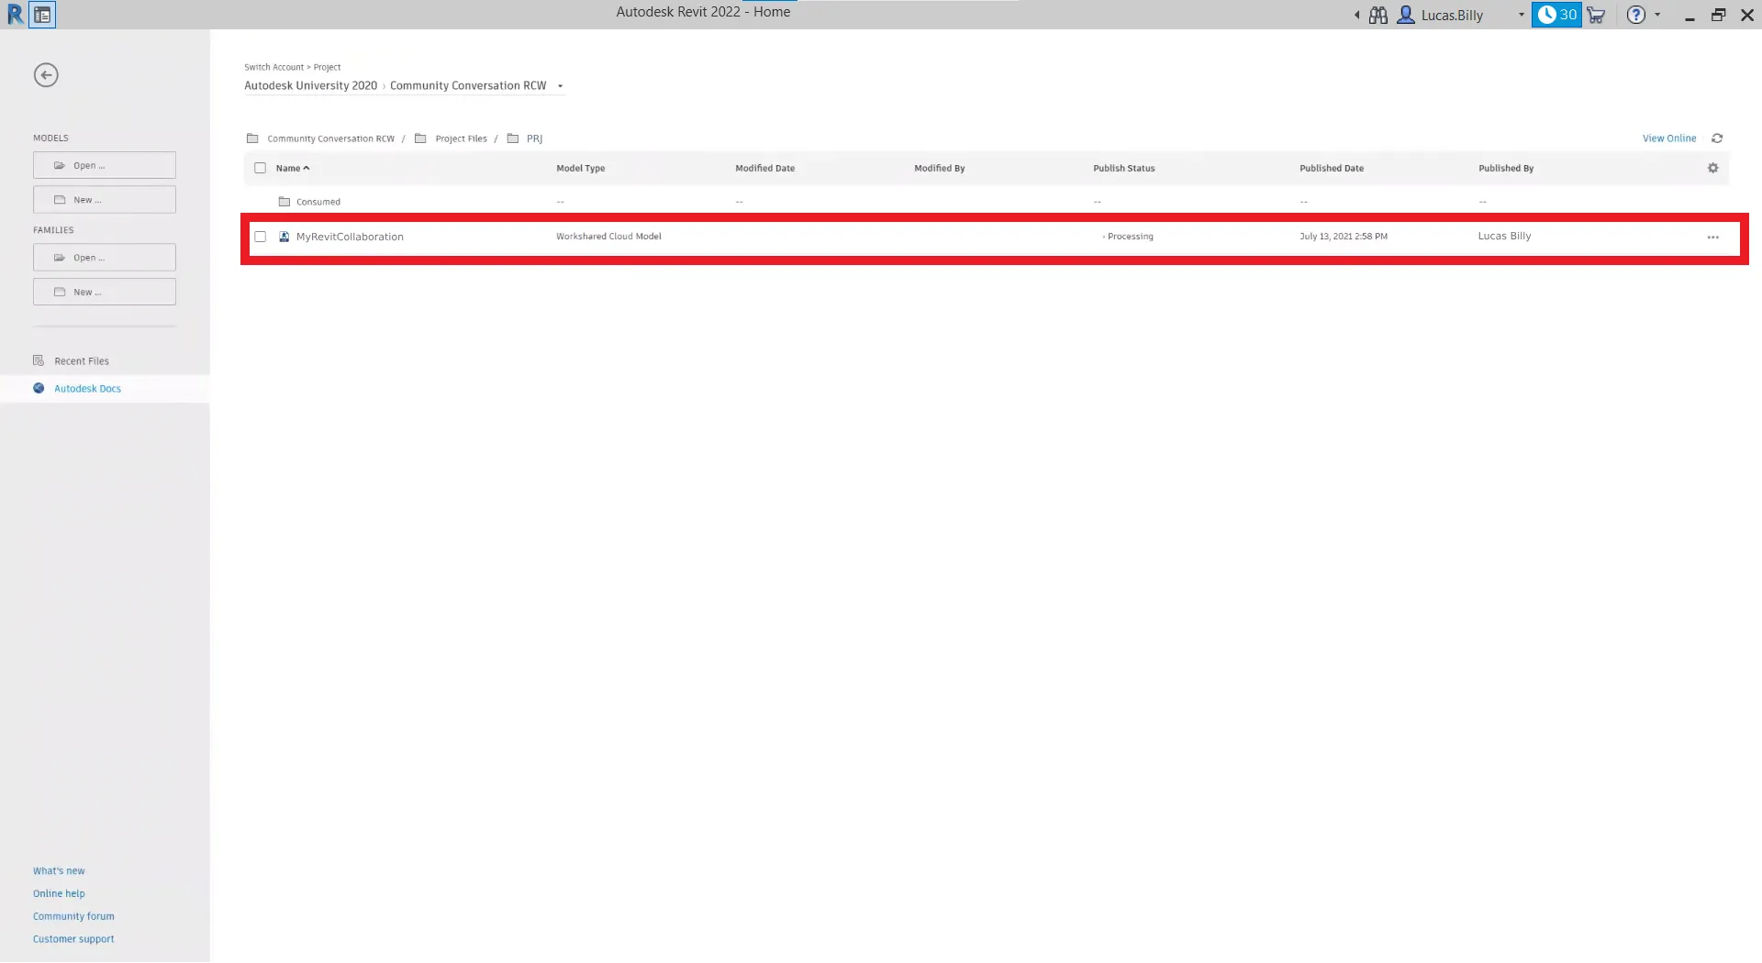Click the Published Date column header
The width and height of the screenshot is (1762, 963).
tap(1331, 168)
